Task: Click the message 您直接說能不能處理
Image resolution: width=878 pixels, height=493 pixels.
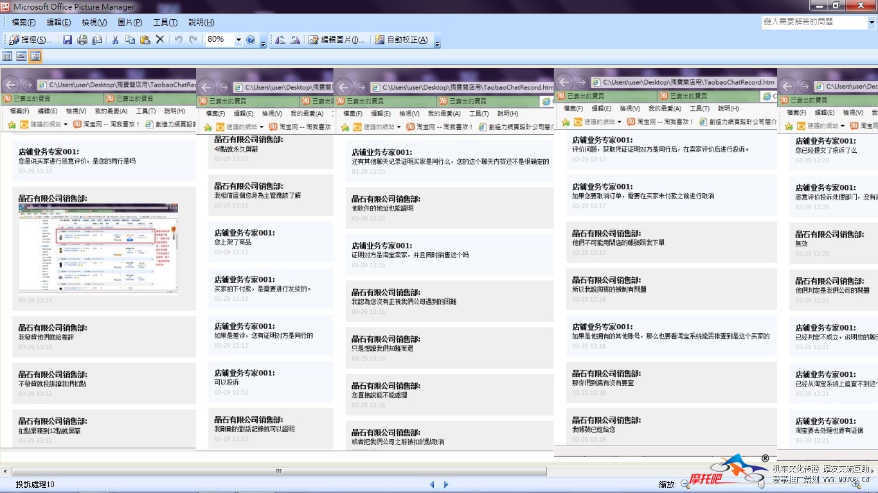Action: click(379, 395)
